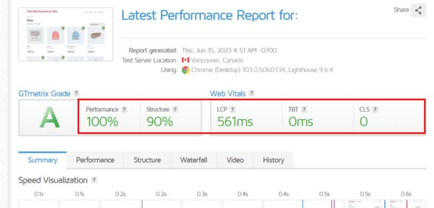The image size is (434, 208).
Task: Click the Share label
Action: click(x=401, y=10)
